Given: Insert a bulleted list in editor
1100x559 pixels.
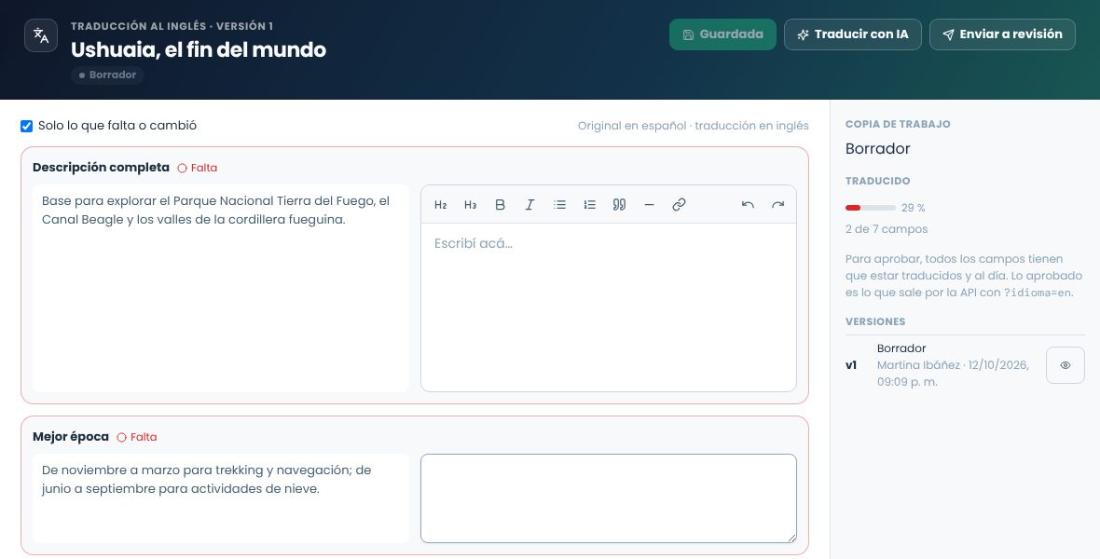Looking at the screenshot, I should [560, 205].
